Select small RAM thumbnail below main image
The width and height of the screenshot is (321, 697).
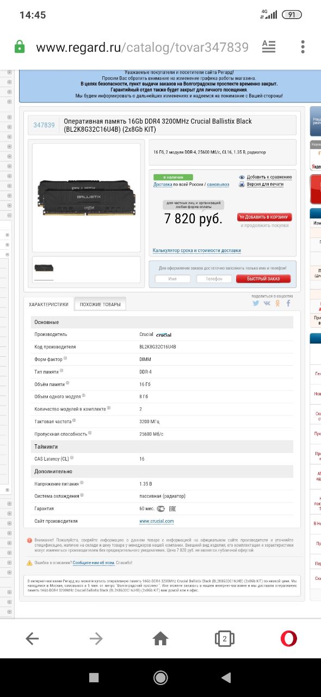[44, 269]
